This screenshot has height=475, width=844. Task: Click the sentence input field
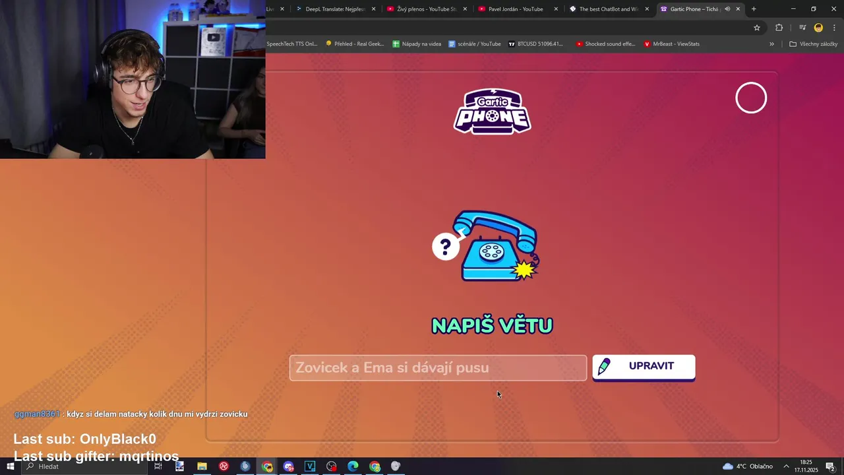438,367
